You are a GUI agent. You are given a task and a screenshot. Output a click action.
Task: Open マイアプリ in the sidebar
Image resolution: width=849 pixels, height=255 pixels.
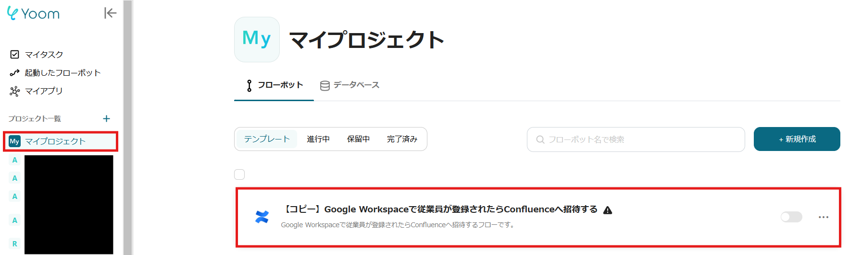44,91
